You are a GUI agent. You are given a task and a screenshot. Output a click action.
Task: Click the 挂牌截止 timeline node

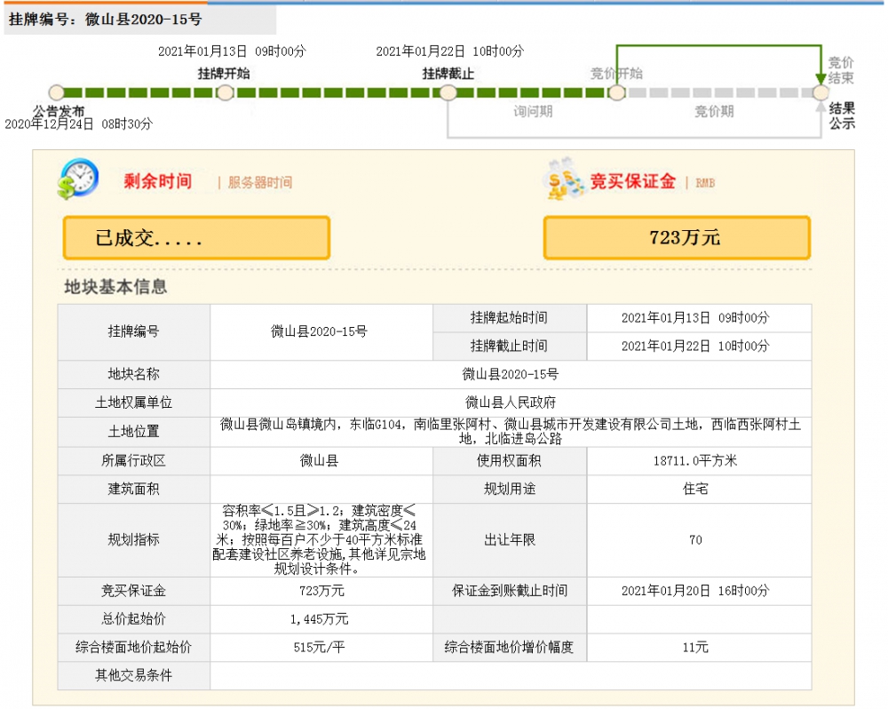coord(448,92)
